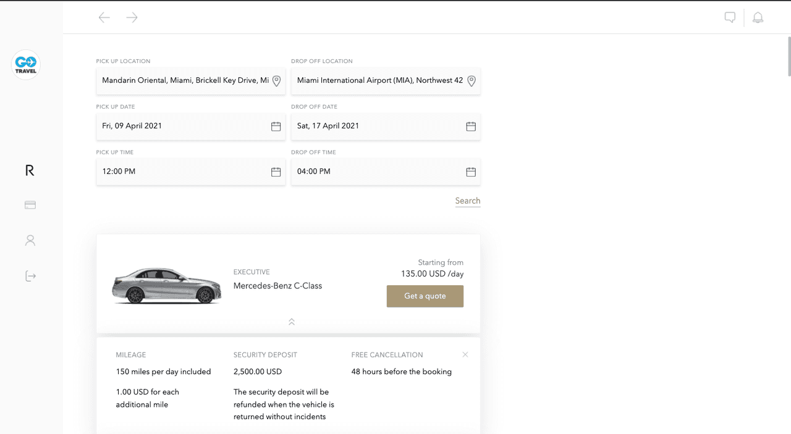Viewport: 791px width, 434px height.
Task: Click the page vertical scrollbar
Action: point(789,57)
